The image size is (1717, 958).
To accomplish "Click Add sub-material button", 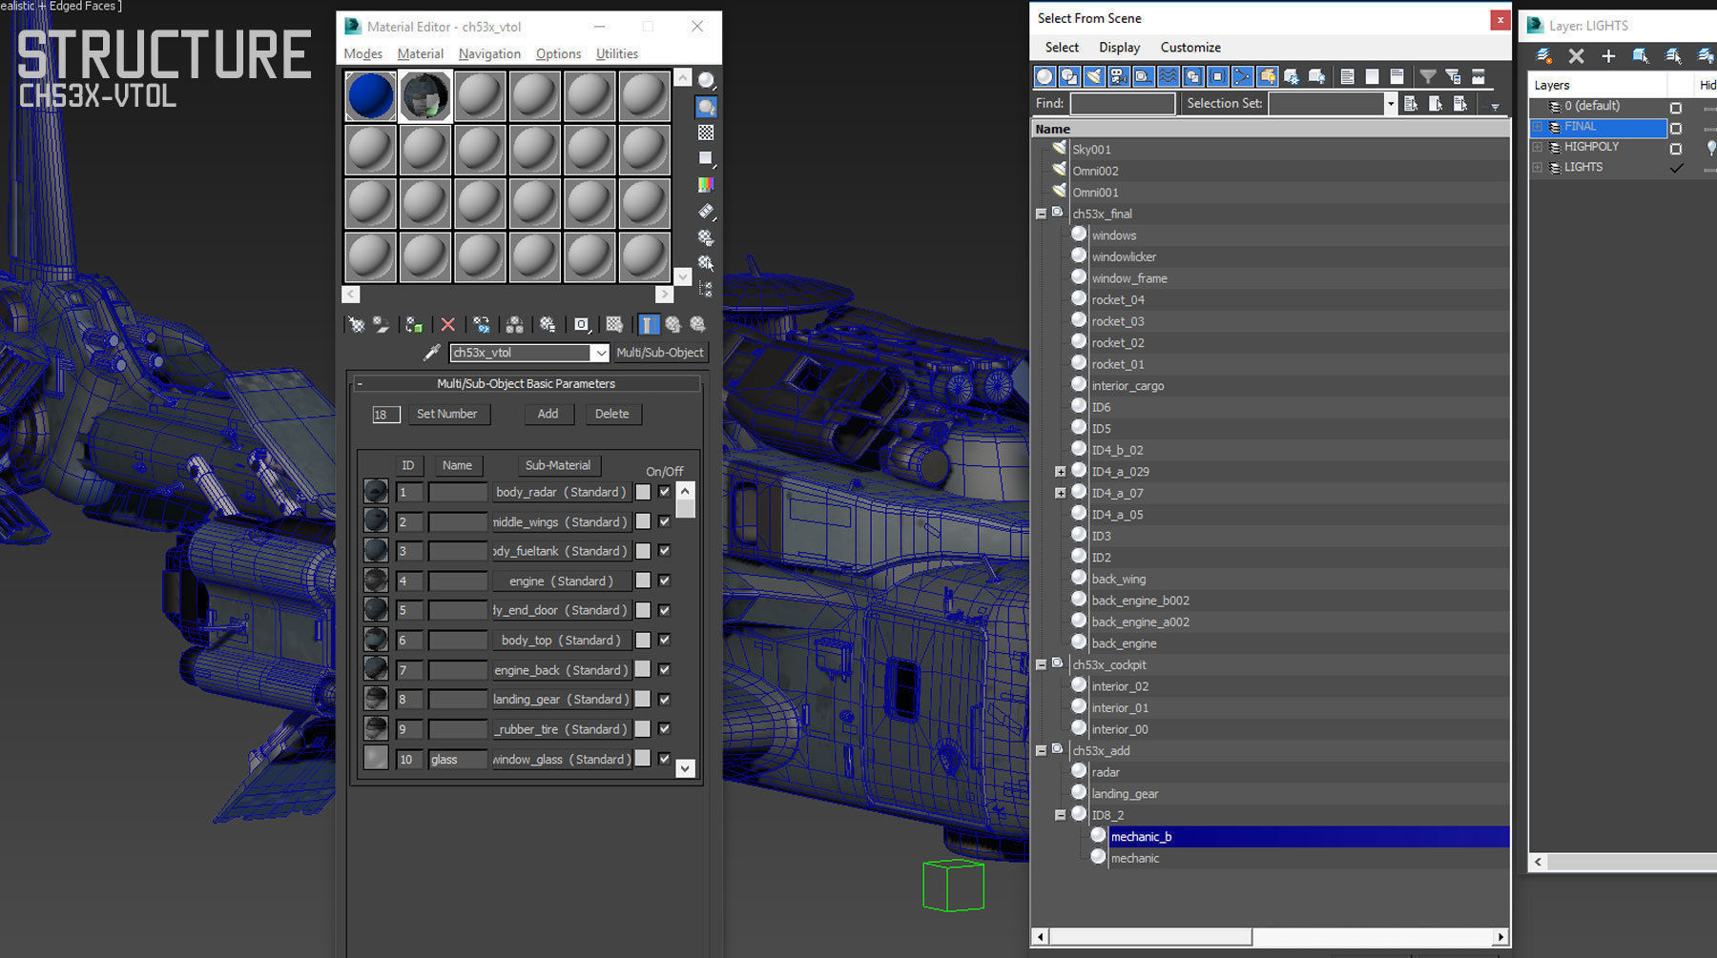I will coord(548,414).
